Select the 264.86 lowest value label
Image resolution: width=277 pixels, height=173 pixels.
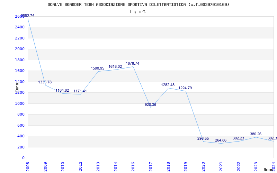tap(221, 140)
